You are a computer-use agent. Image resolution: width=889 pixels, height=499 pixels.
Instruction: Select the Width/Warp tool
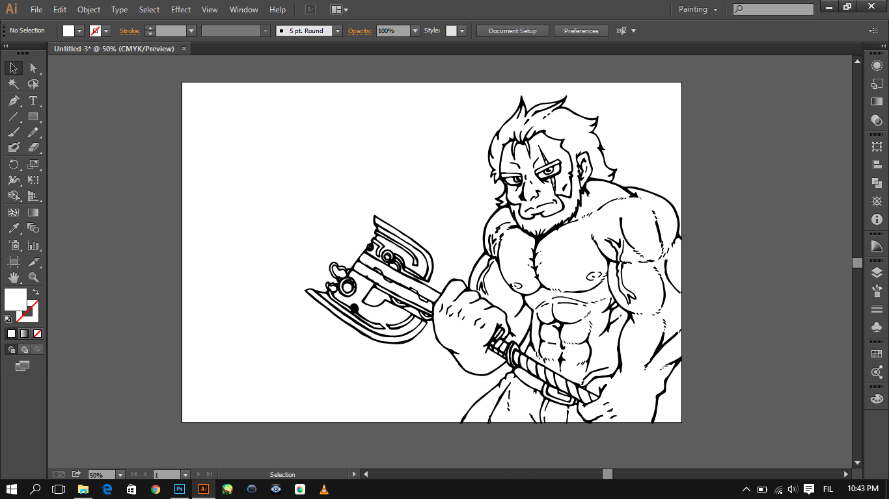point(14,180)
